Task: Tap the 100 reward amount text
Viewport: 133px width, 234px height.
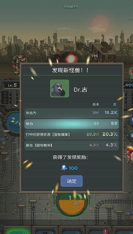Action: coord(73,168)
